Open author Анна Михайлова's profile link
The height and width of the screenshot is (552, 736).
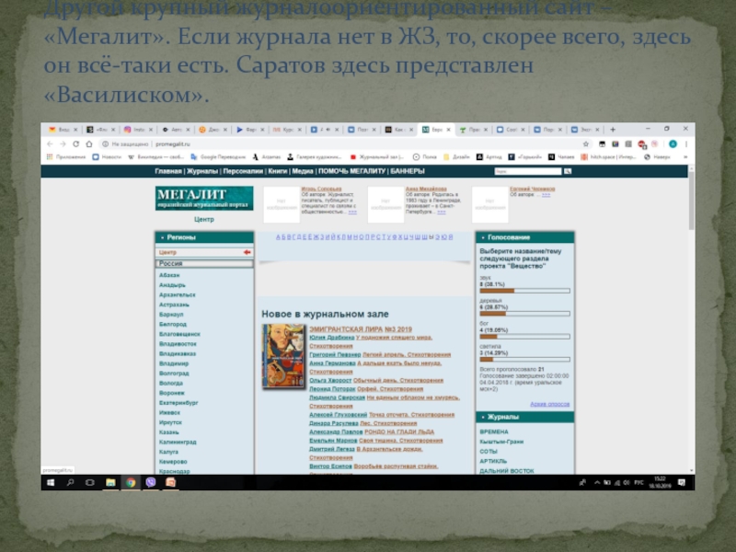[426, 189]
